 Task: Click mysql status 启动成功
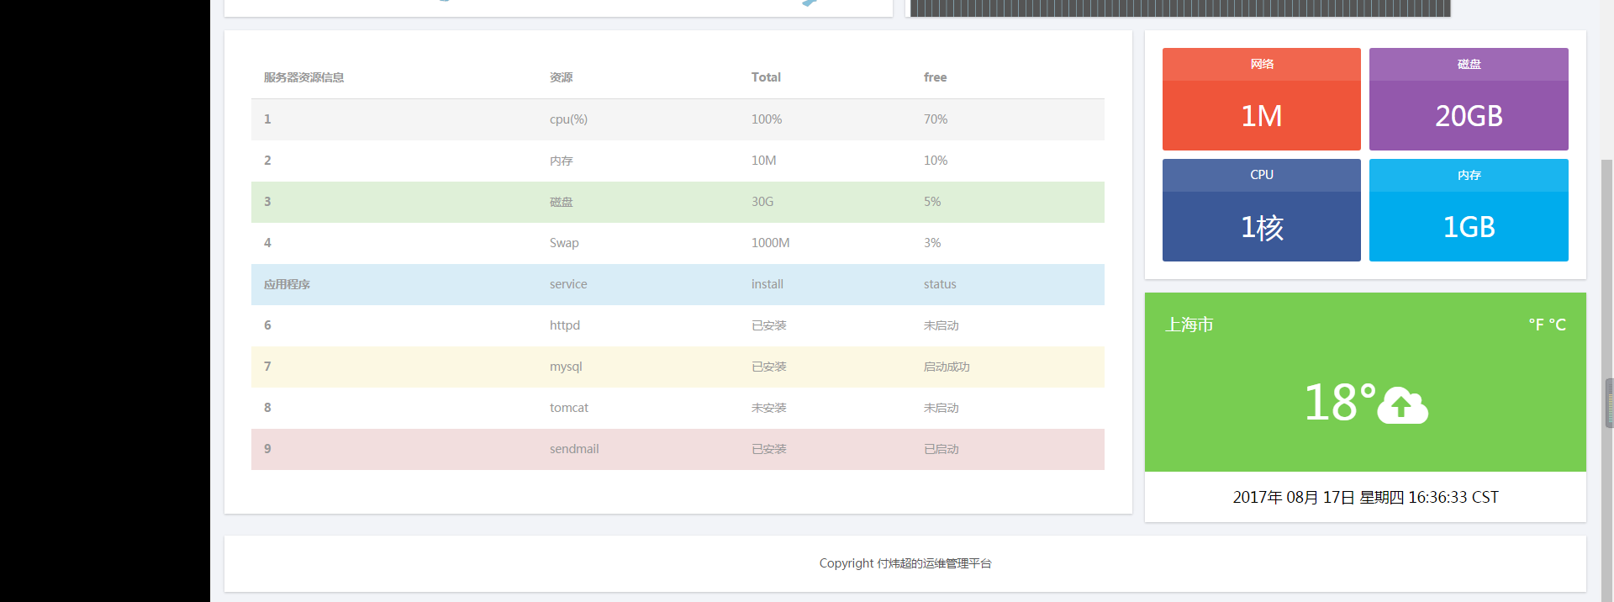pos(947,367)
